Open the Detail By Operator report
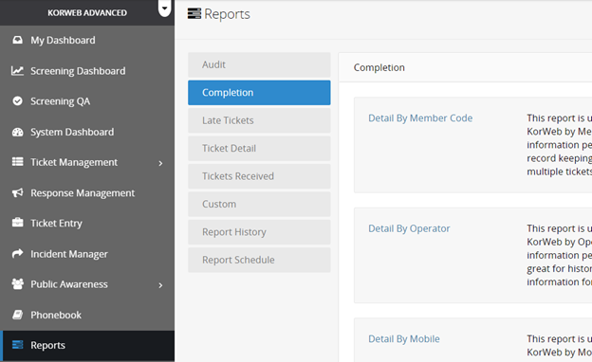The height and width of the screenshot is (362, 592). point(409,229)
